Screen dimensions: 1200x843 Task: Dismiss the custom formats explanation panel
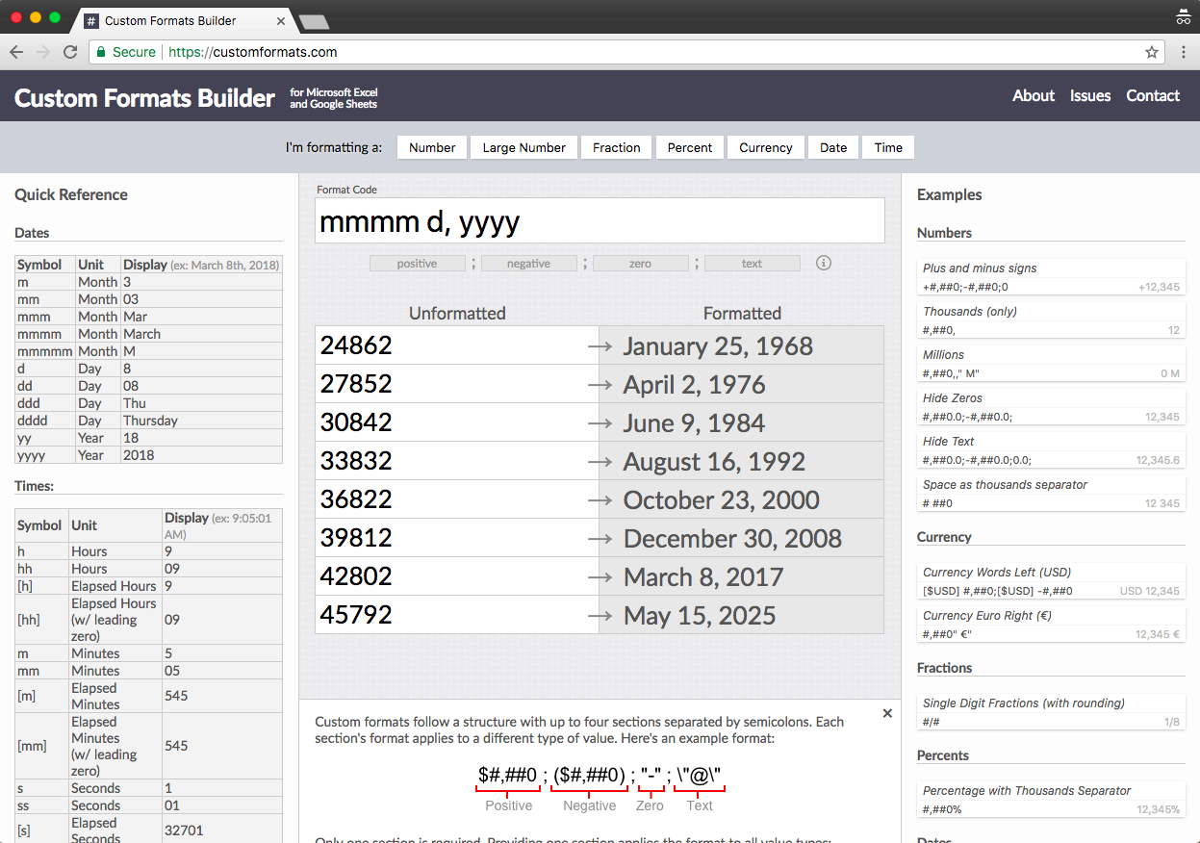tap(887, 713)
